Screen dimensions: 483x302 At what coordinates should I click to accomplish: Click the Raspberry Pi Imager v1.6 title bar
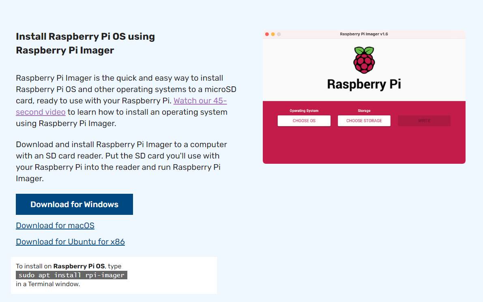(364, 34)
